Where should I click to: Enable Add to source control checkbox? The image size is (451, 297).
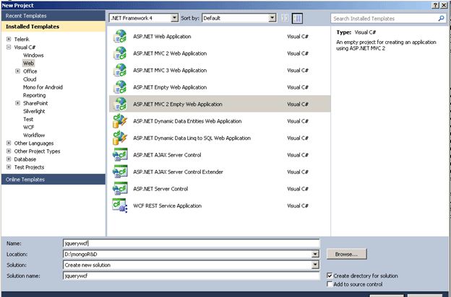coord(330,284)
